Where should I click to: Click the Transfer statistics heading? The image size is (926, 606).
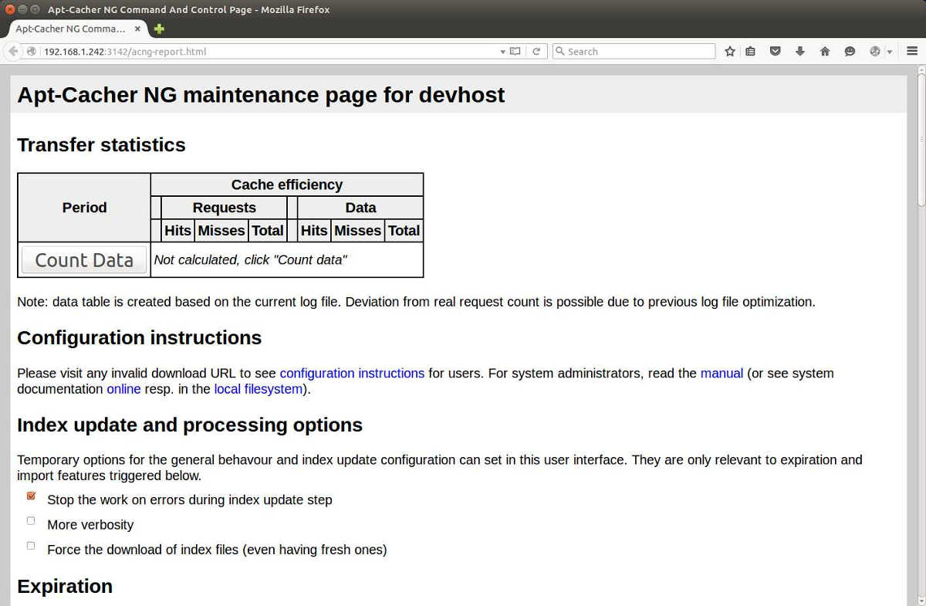(101, 145)
